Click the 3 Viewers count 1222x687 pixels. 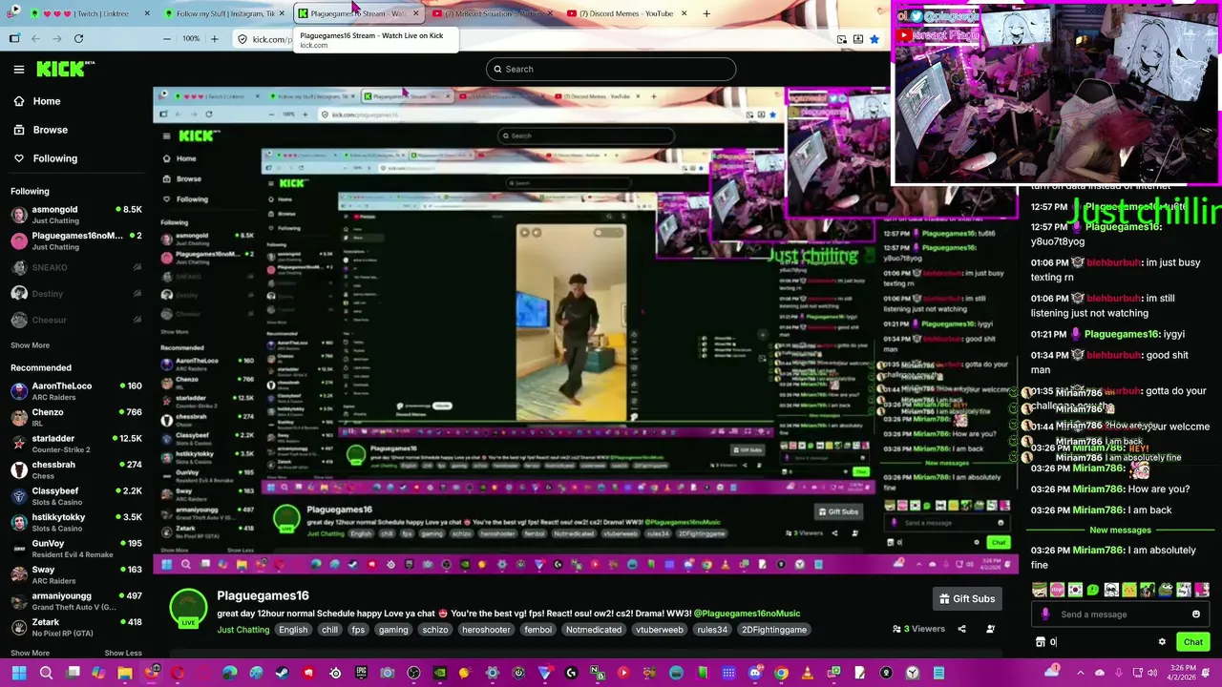pyautogui.click(x=918, y=629)
